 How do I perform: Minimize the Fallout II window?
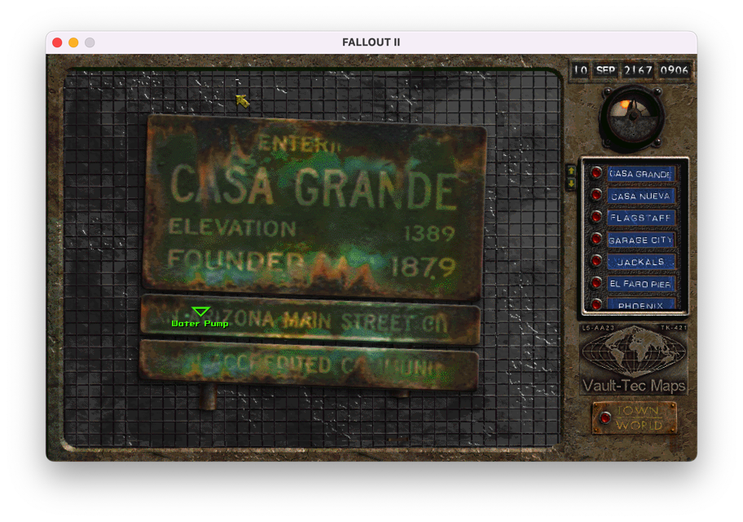pos(73,42)
